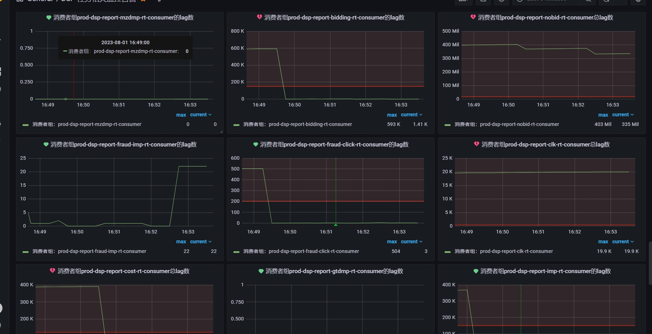This screenshot has height=334, width=652.
Task: Click the green heart alert icon of imp-rt-consumer panel
Action: click(x=476, y=271)
